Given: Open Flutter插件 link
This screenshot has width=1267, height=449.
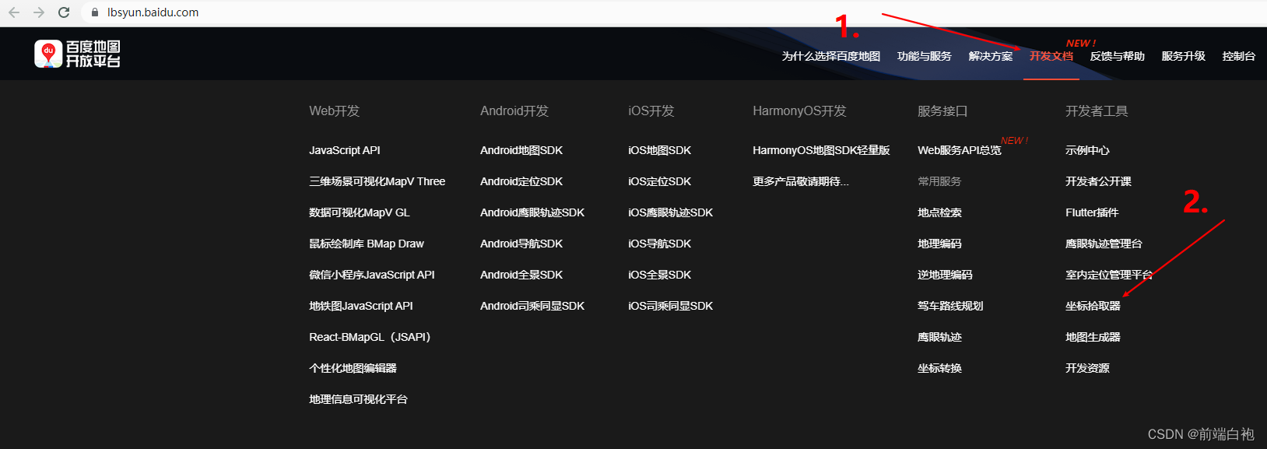Looking at the screenshot, I should point(1092,212).
